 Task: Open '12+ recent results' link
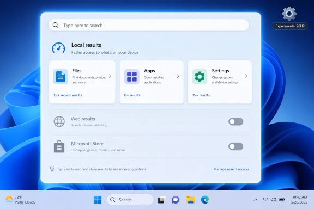click(x=68, y=95)
